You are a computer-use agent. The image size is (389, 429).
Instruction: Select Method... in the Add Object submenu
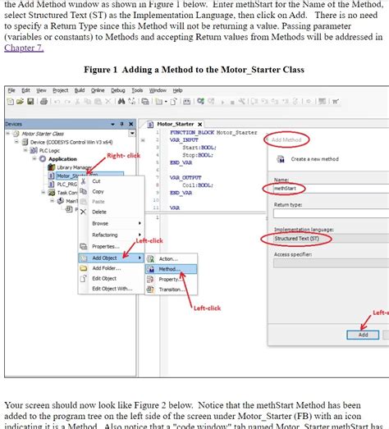point(171,269)
